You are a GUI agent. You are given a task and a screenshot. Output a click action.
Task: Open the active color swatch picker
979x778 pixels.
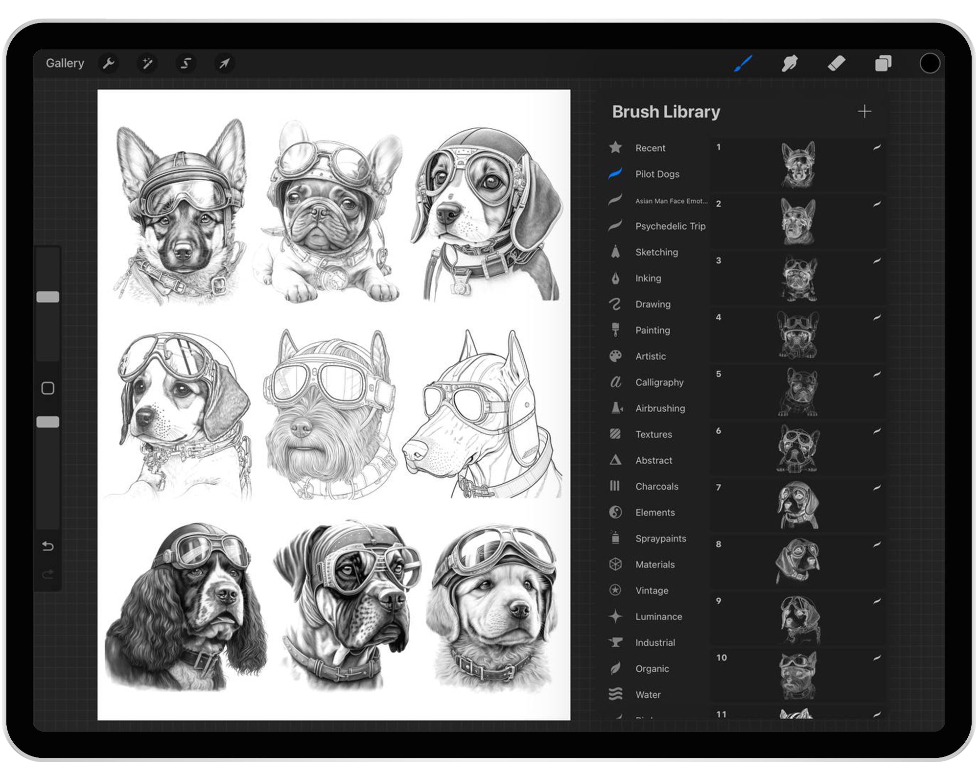[931, 63]
